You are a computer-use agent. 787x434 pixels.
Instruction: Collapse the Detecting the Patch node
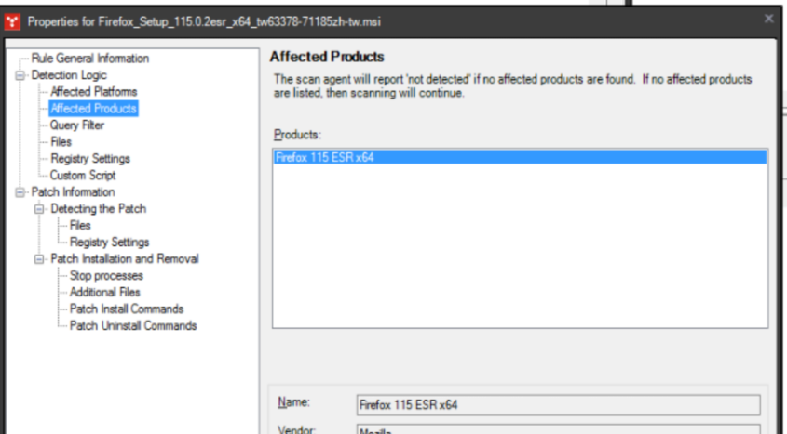pyautogui.click(x=39, y=209)
